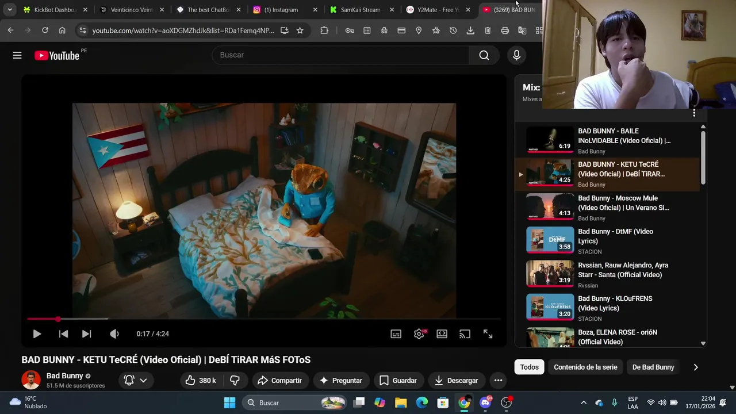Click in the Buscar search field
736x414 pixels.
pyautogui.click(x=340, y=55)
